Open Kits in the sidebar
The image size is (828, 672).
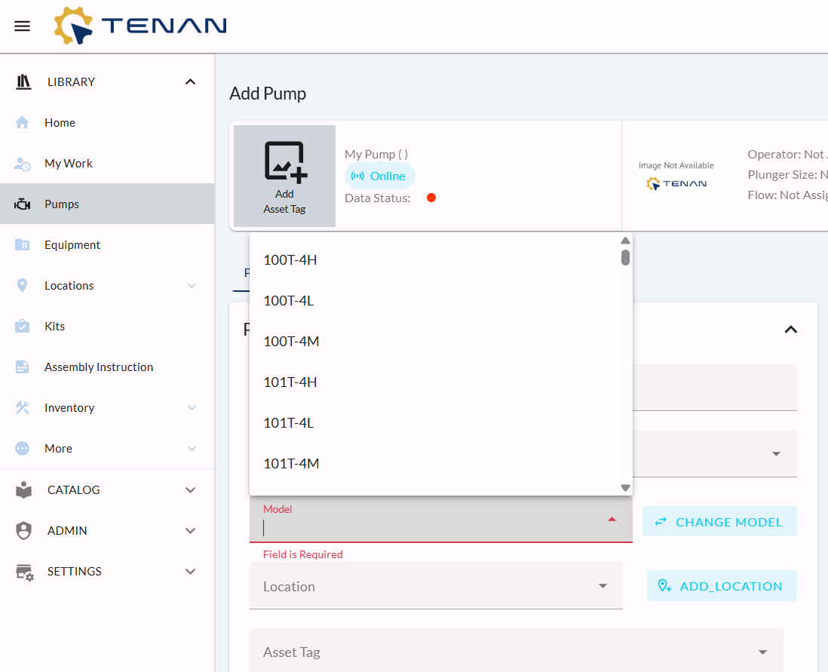click(54, 327)
